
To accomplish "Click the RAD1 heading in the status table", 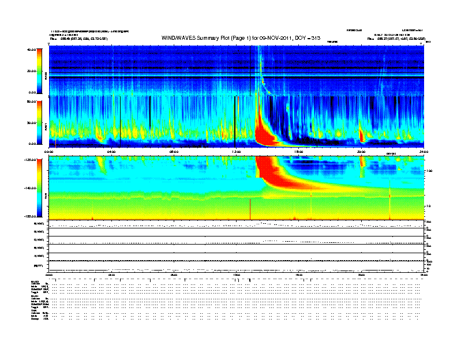I will [x=35, y=296].
